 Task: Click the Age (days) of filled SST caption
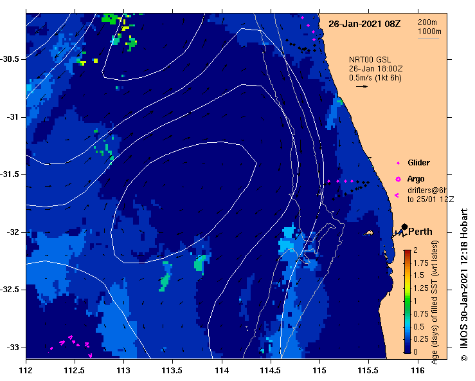click(435, 302)
